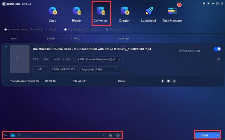
Task: Add file from mobile device
Action: [81, 30]
